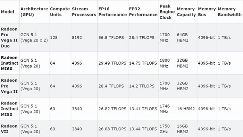Click the 56.8 TFLOPS cell
Viewport: 243px width, 137px height.
point(111,37)
